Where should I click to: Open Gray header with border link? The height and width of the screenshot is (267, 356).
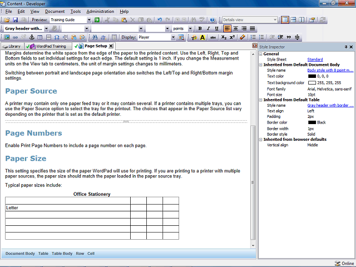click(330, 105)
